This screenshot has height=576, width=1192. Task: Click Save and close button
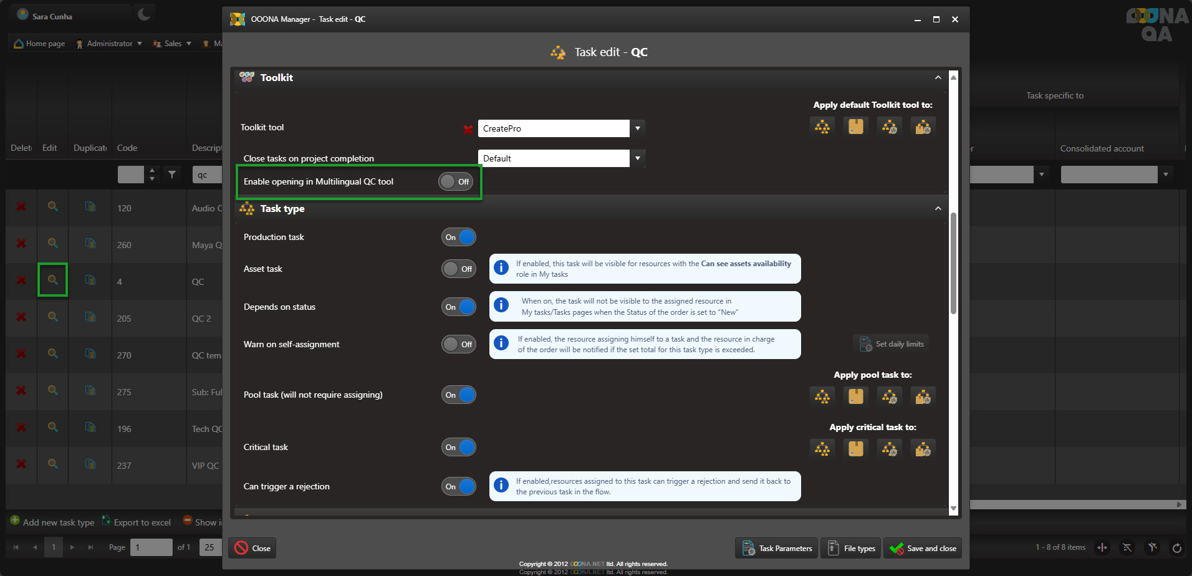click(923, 549)
